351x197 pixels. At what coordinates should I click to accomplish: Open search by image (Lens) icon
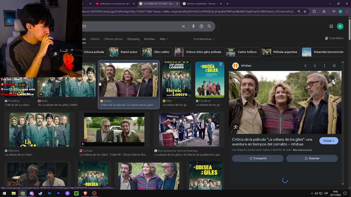(x=202, y=26)
